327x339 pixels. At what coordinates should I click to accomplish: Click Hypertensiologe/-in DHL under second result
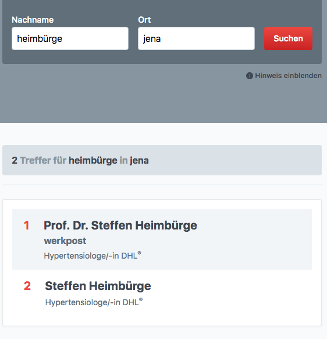pos(92,302)
